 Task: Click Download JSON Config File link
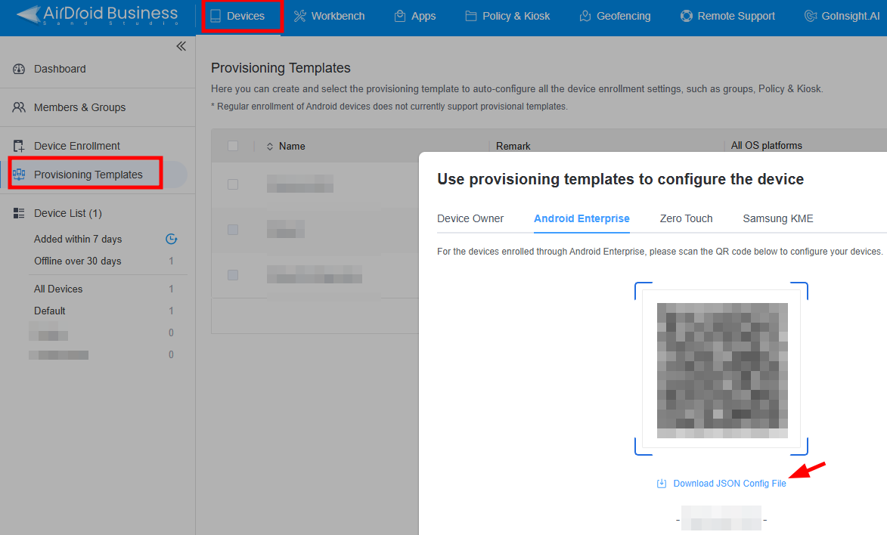730,484
